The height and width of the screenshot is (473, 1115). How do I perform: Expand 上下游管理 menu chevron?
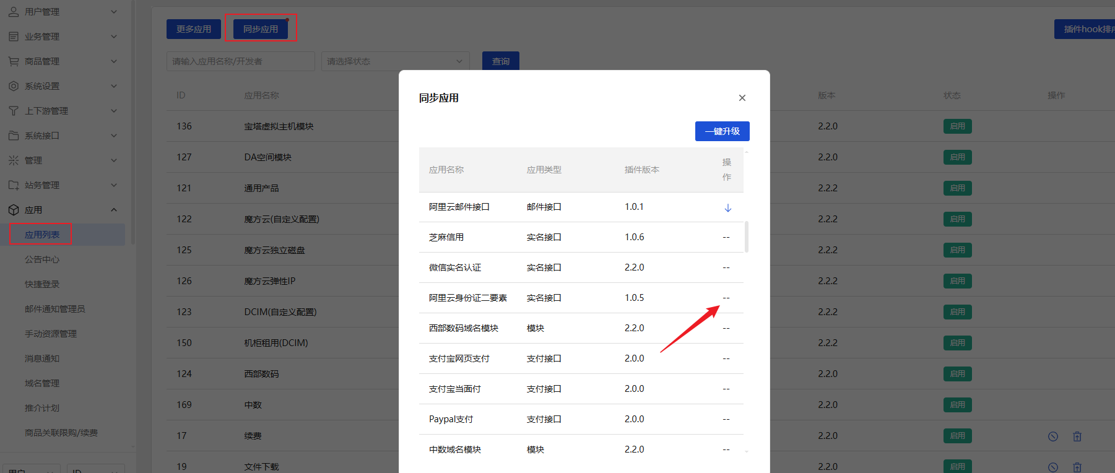point(114,111)
